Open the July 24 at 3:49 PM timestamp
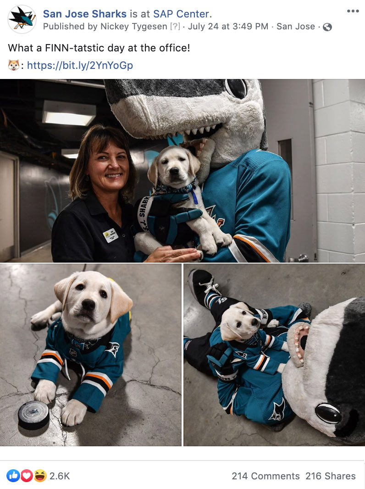365x489 pixels. (228, 27)
